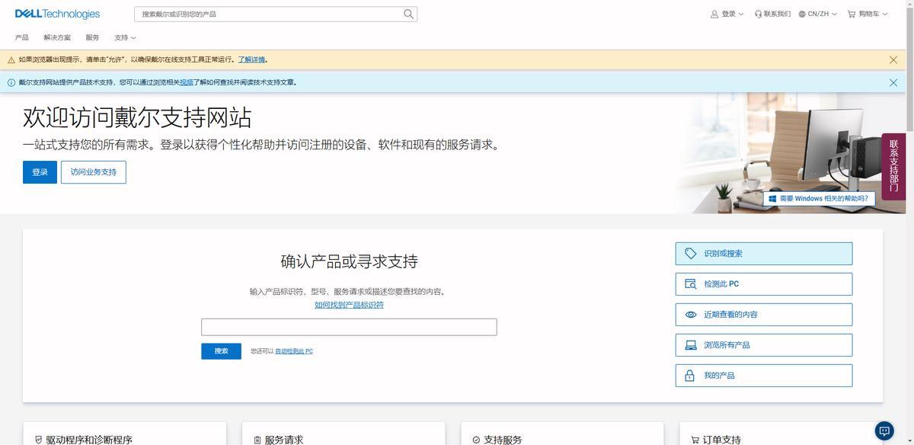Close the yellow warning banner
The height and width of the screenshot is (445, 914).
[893, 59]
